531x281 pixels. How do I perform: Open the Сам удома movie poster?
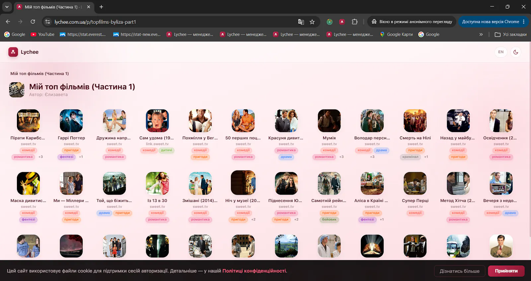tap(157, 121)
